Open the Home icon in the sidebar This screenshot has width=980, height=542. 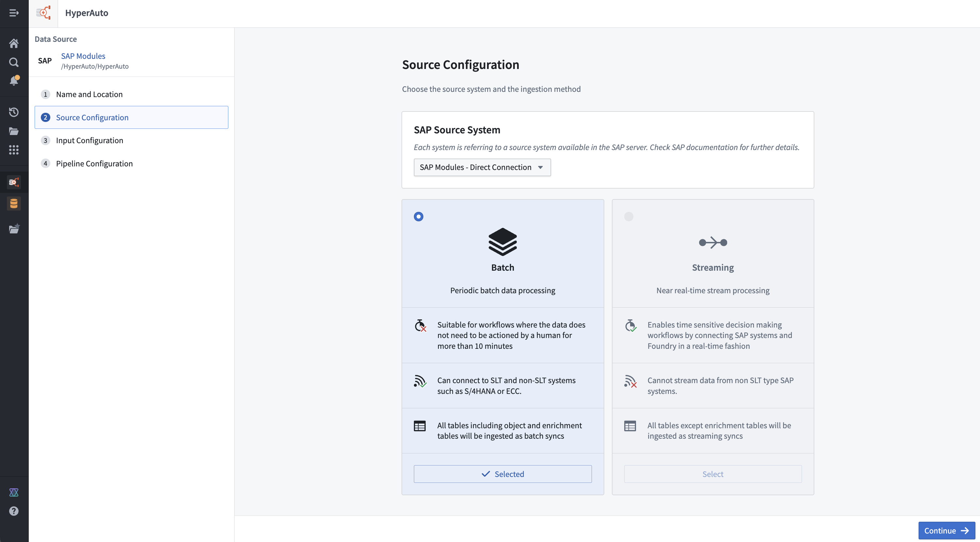pyautogui.click(x=14, y=43)
